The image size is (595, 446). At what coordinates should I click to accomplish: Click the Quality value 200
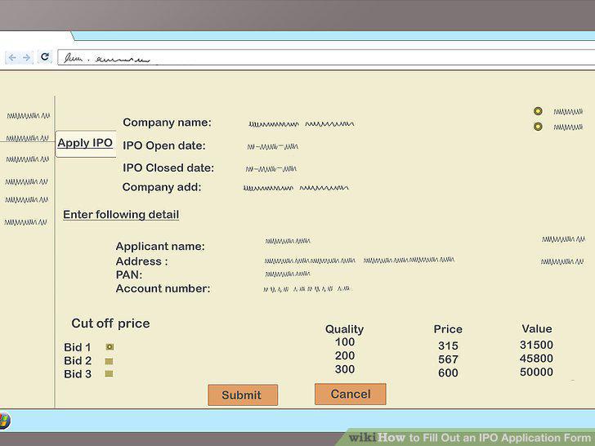tap(345, 356)
